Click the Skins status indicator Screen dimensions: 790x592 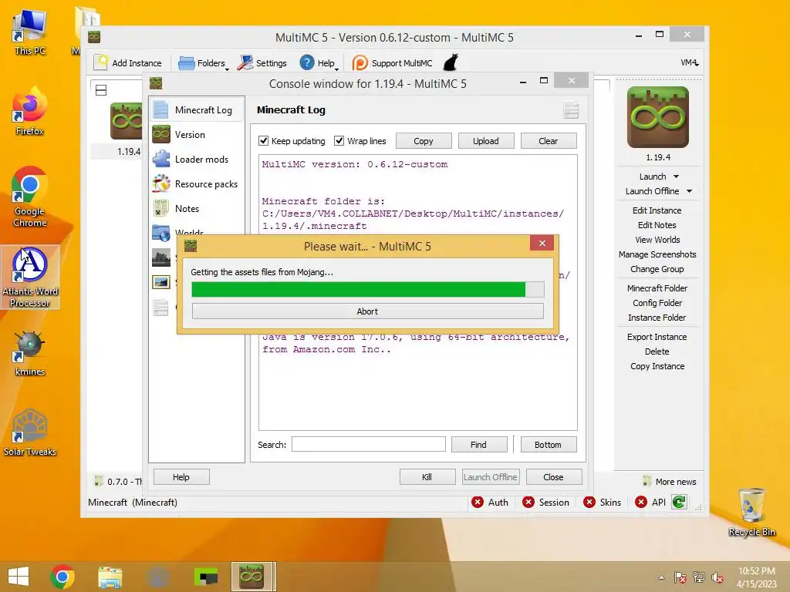[602, 502]
